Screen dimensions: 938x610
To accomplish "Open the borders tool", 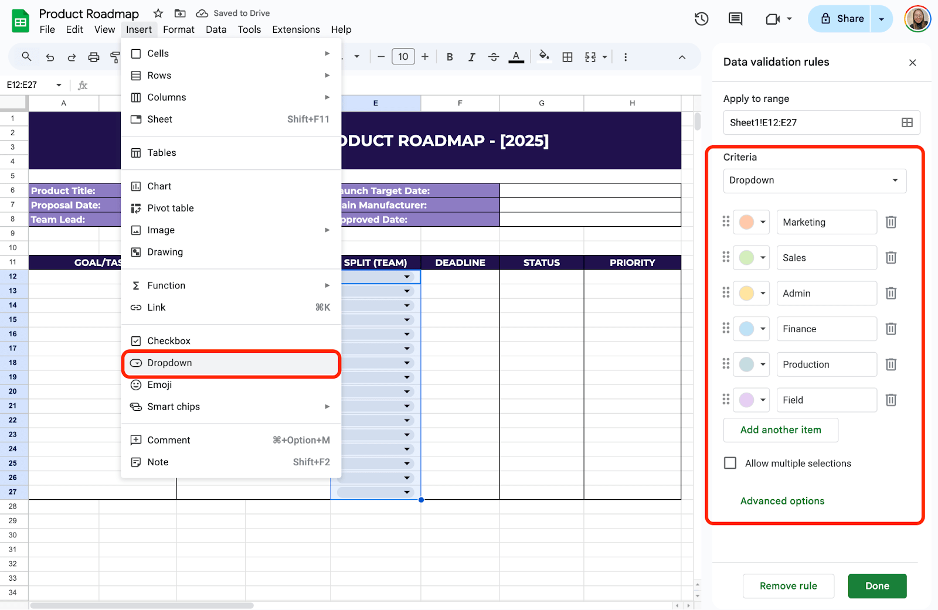I will (x=567, y=56).
